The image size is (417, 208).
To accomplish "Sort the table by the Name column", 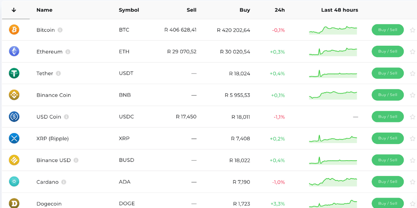I will pos(44,10).
